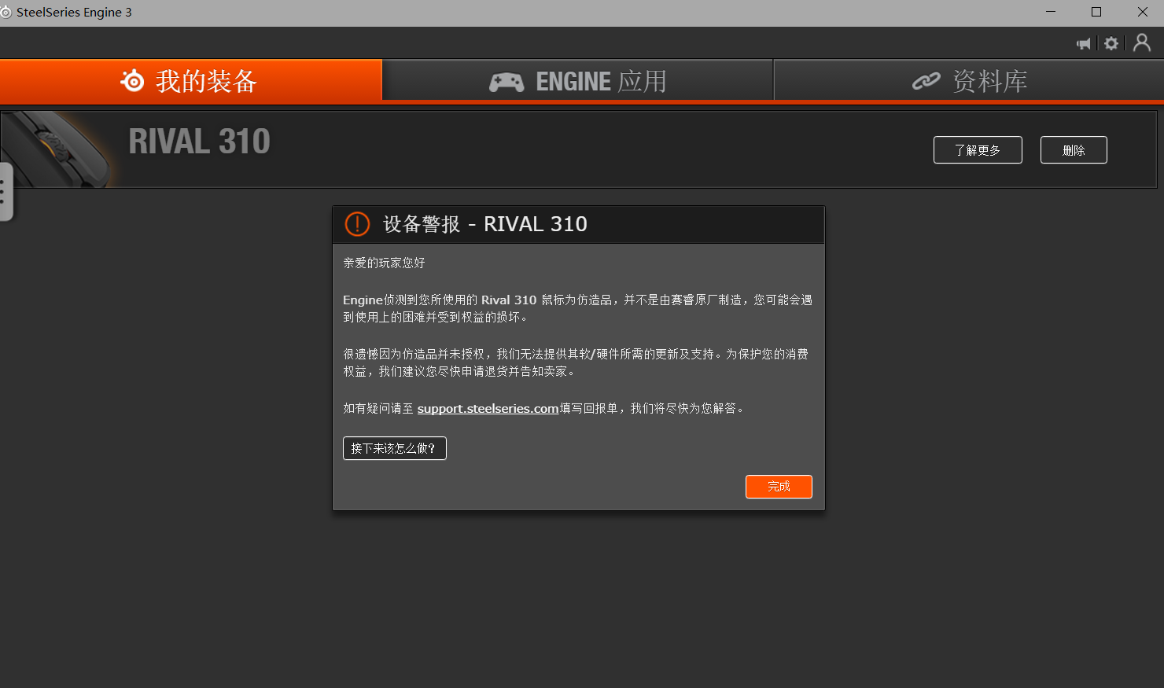Switch to the 我的装备 tab
The height and width of the screenshot is (688, 1164).
[x=190, y=80]
